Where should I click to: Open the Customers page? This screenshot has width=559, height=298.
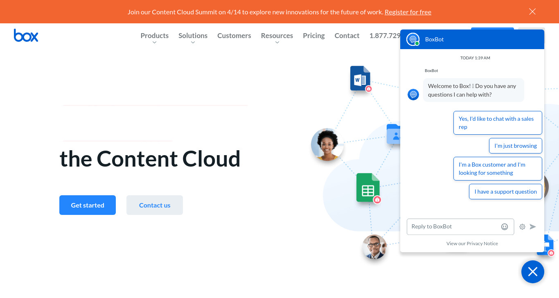coord(234,36)
